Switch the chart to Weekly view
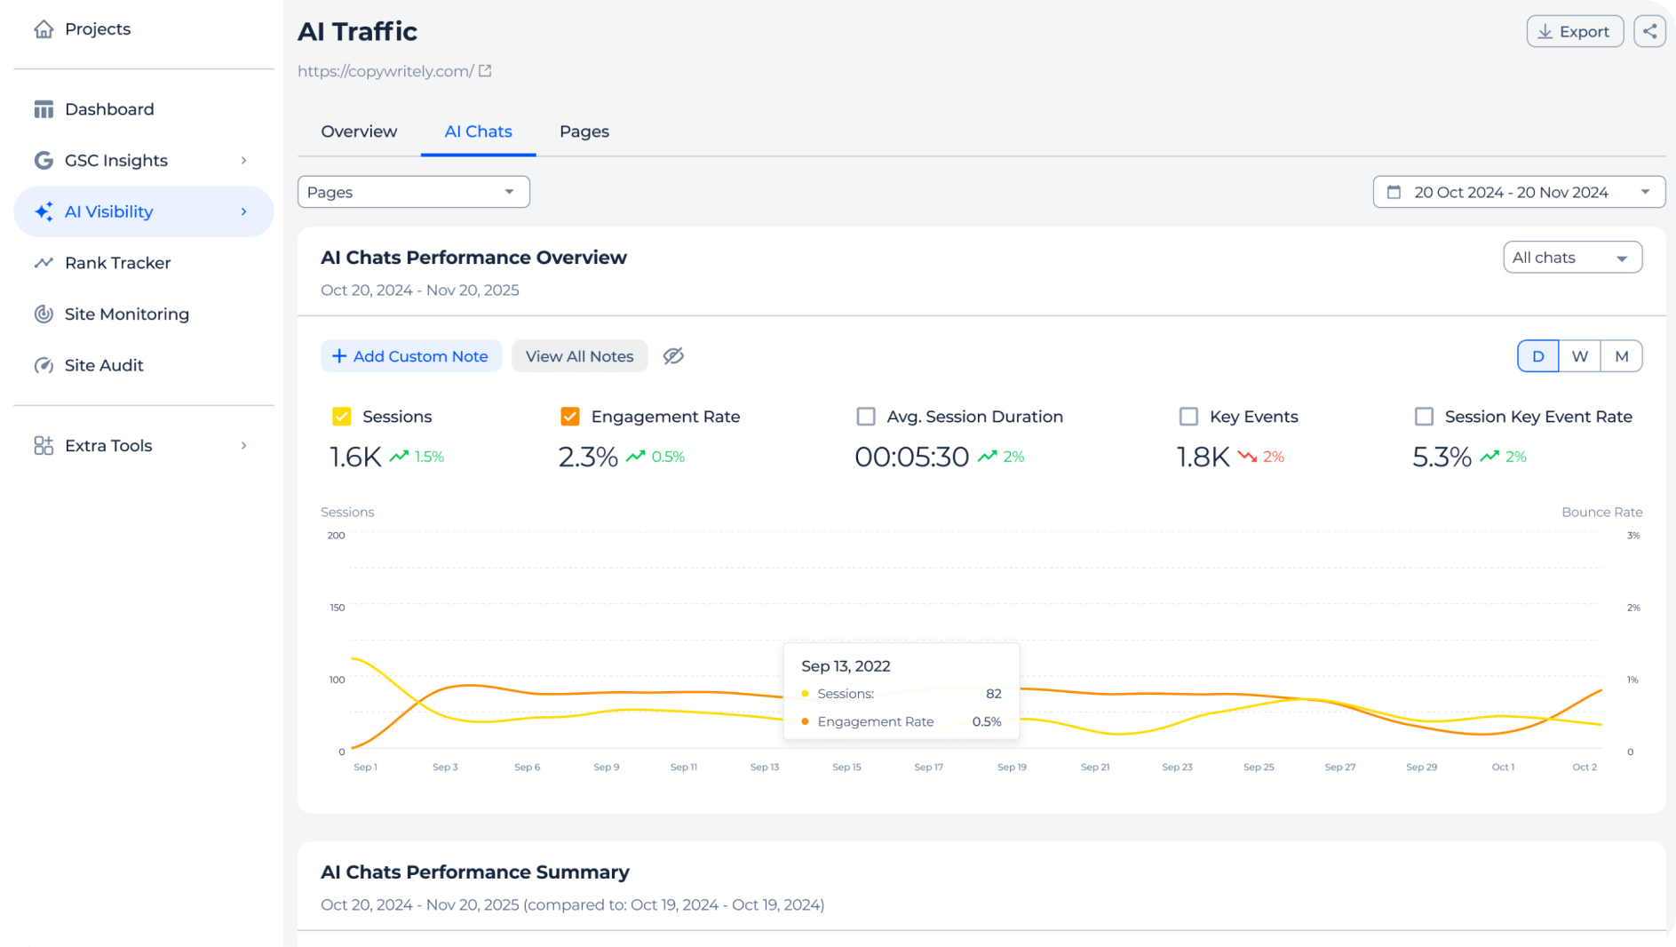Image resolution: width=1676 pixels, height=947 pixels. [x=1579, y=355]
